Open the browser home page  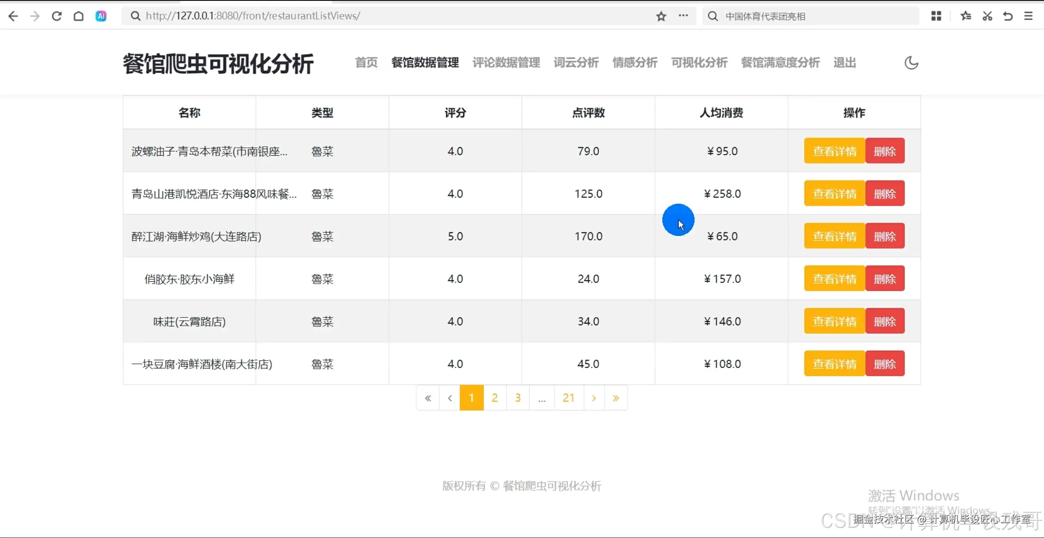[x=78, y=16]
